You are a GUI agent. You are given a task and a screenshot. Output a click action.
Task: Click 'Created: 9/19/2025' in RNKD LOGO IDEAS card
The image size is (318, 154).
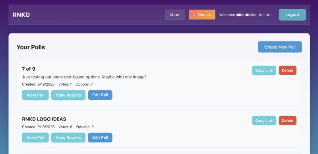click(38, 127)
